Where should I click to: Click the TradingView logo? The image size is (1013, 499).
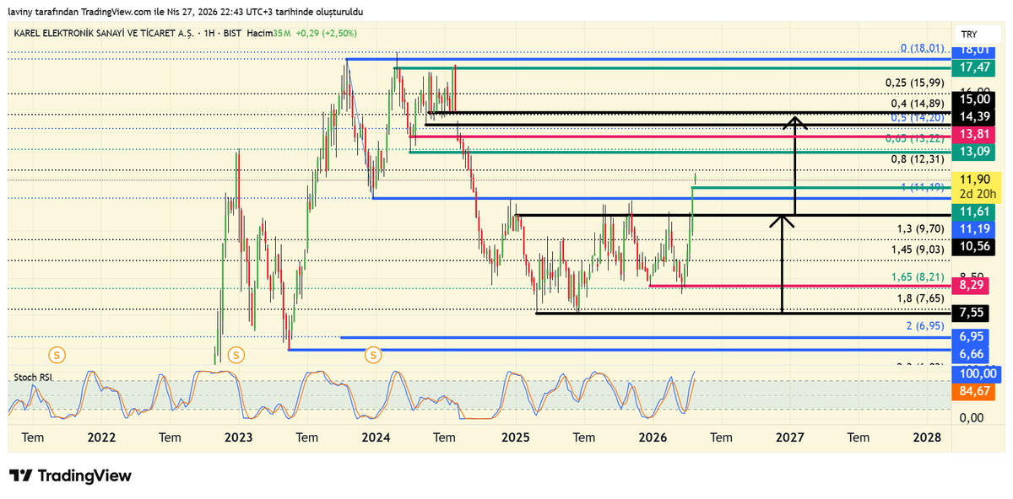click(70, 476)
